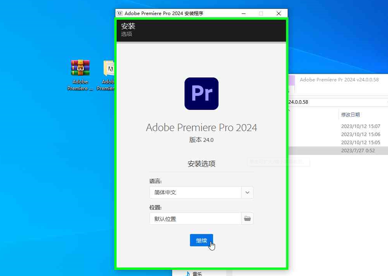Select the file row dated 2023/10/12 15:06

click(x=338, y=135)
